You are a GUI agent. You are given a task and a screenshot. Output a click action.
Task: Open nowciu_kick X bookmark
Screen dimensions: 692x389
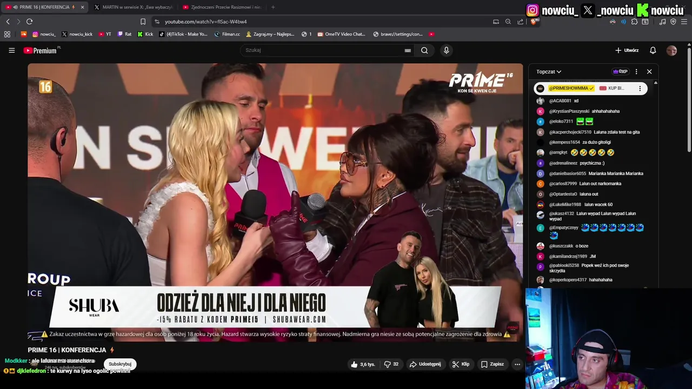click(77, 34)
